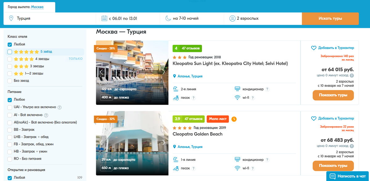The image size is (370, 181).
Task: Uncheck Любое under Питание
Action: (10, 100)
